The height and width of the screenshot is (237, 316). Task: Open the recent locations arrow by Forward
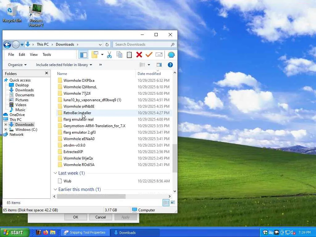(x=22, y=44)
